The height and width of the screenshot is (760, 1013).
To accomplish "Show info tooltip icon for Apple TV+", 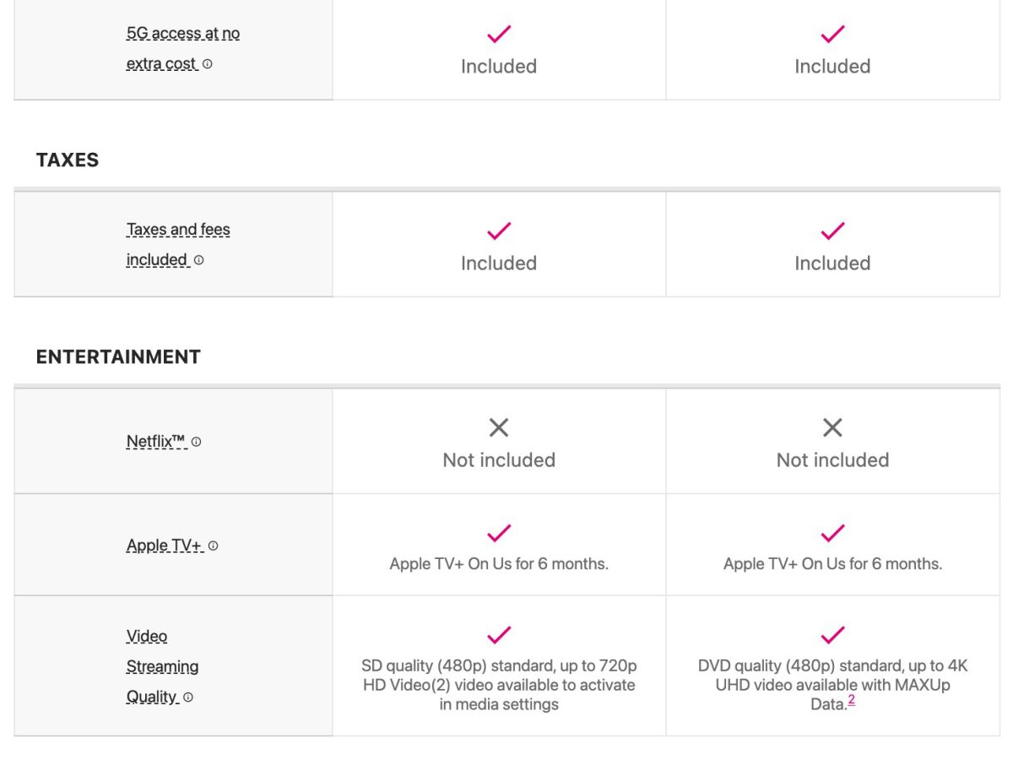I will point(214,546).
